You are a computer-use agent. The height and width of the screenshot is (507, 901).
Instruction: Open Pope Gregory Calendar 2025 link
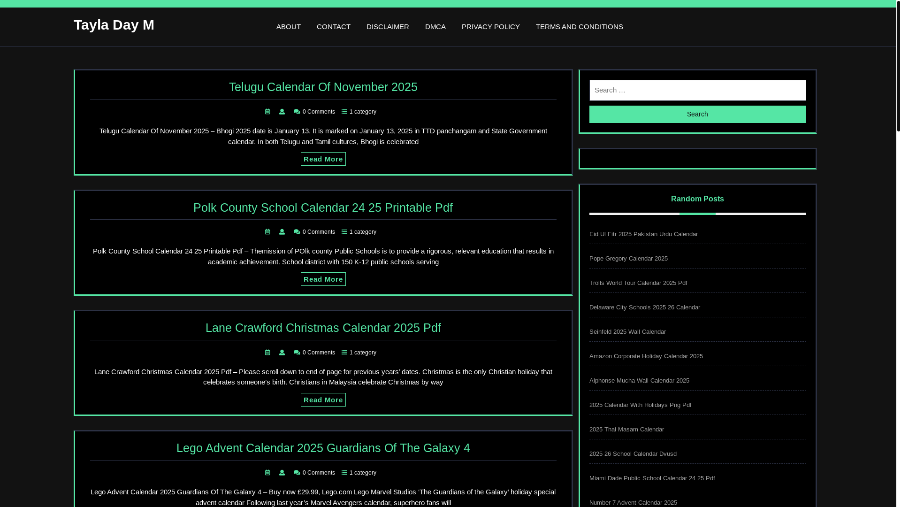click(628, 259)
